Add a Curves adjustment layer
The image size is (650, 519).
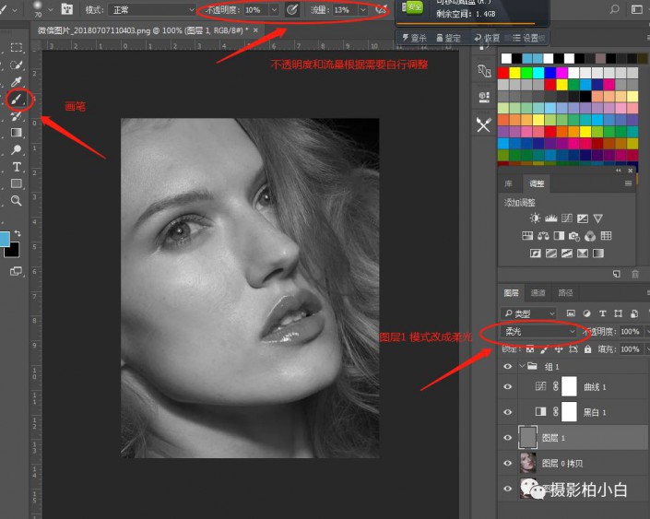567,218
